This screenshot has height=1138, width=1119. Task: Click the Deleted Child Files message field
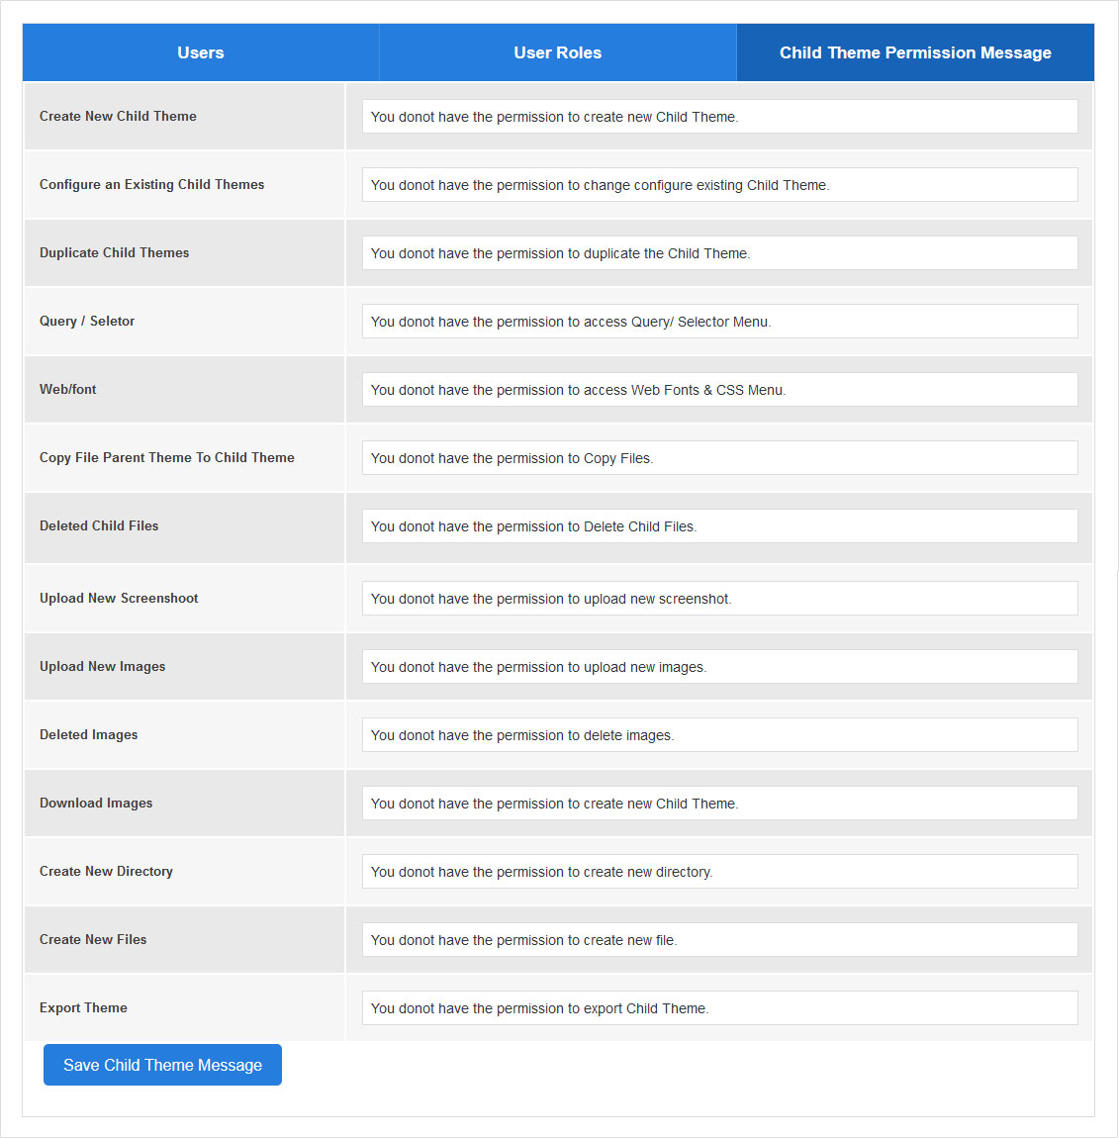pos(719,526)
